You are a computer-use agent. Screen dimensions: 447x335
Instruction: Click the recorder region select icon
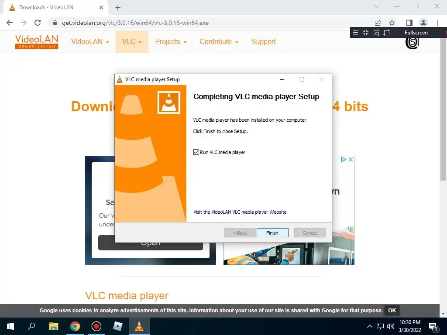(x=387, y=32)
